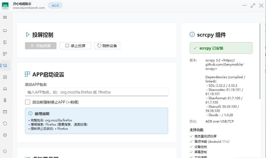Click the 开始投屏 button
Viewport: 266px width, 158px height.
click(x=41, y=46)
